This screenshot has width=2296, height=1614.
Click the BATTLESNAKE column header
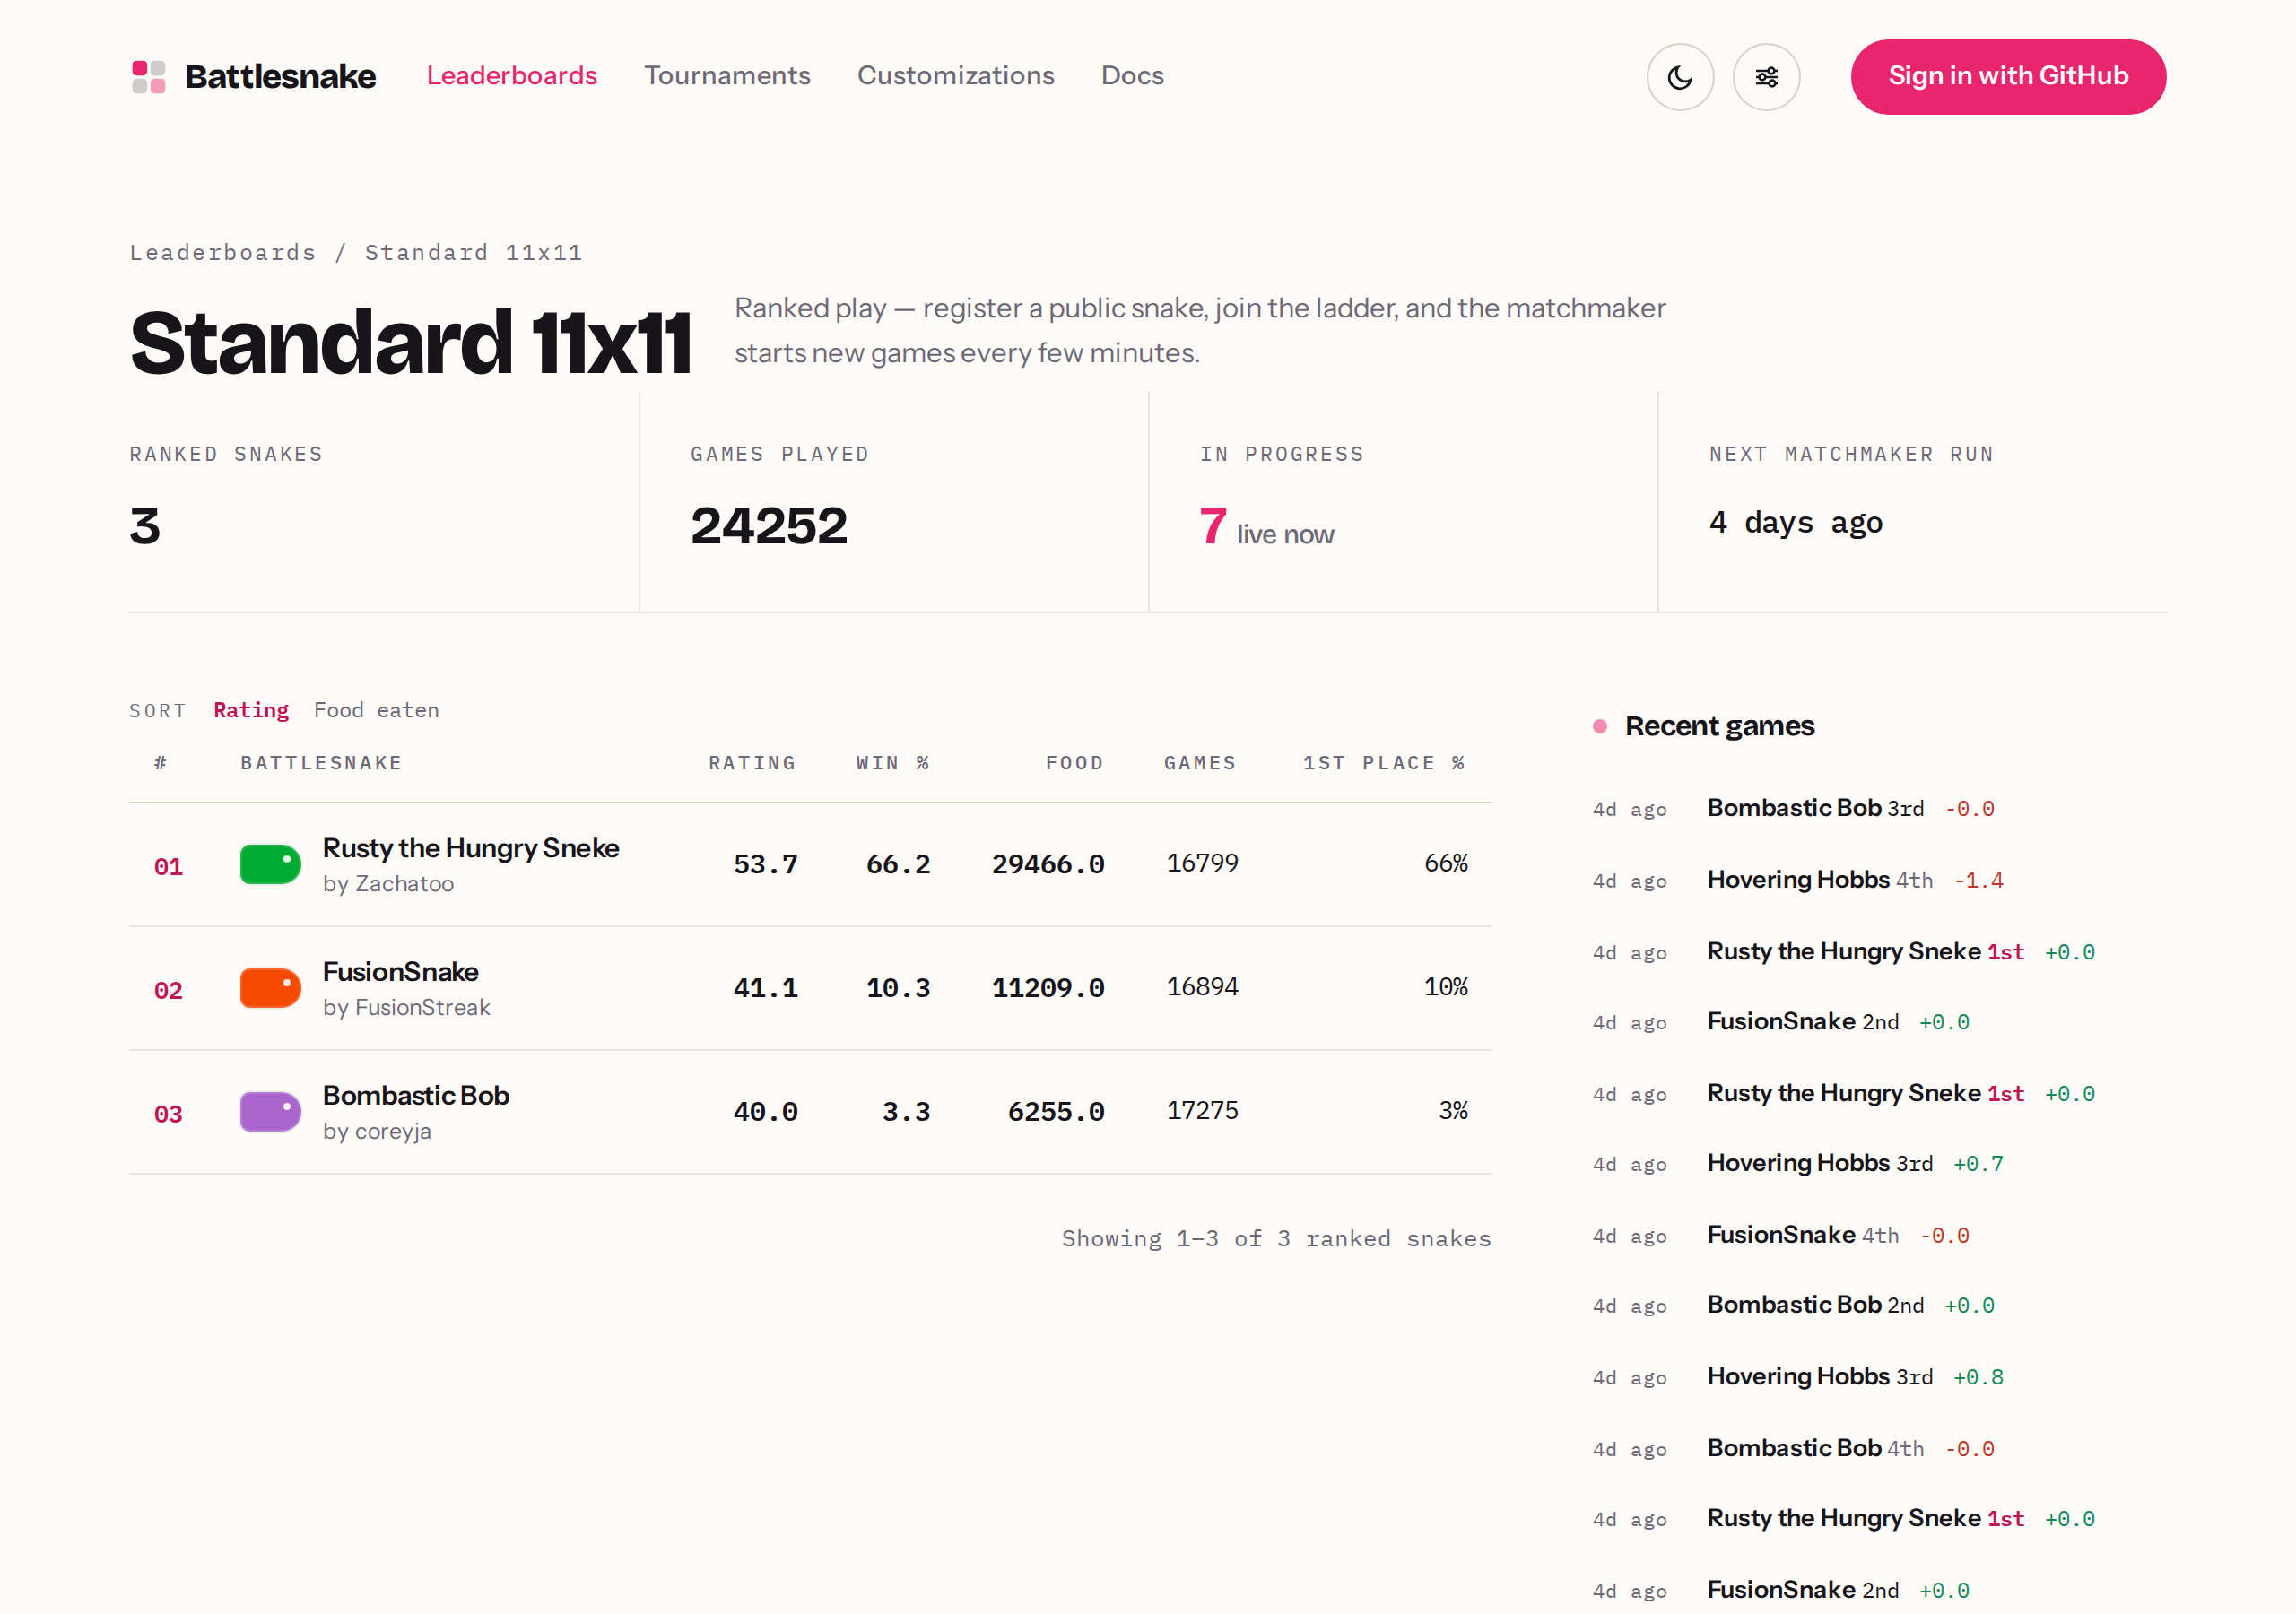coord(321,763)
